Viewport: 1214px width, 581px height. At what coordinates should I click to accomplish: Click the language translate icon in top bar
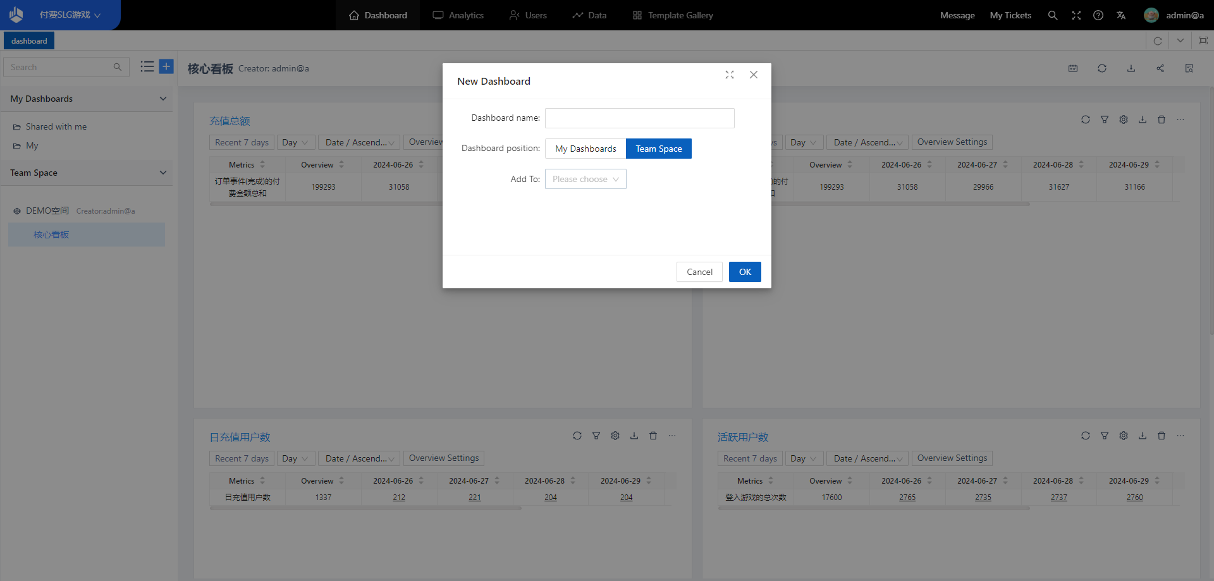pos(1121,15)
